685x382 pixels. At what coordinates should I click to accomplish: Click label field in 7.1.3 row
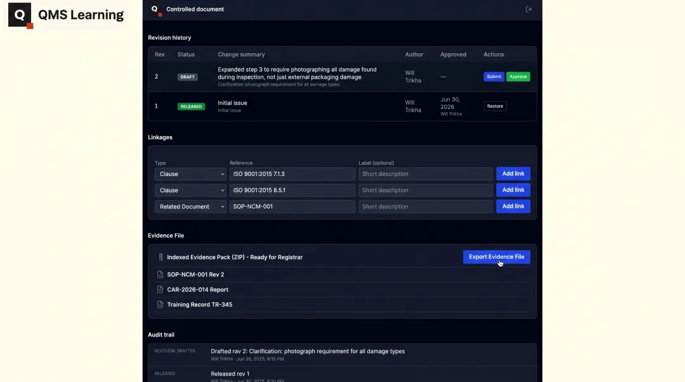point(426,174)
